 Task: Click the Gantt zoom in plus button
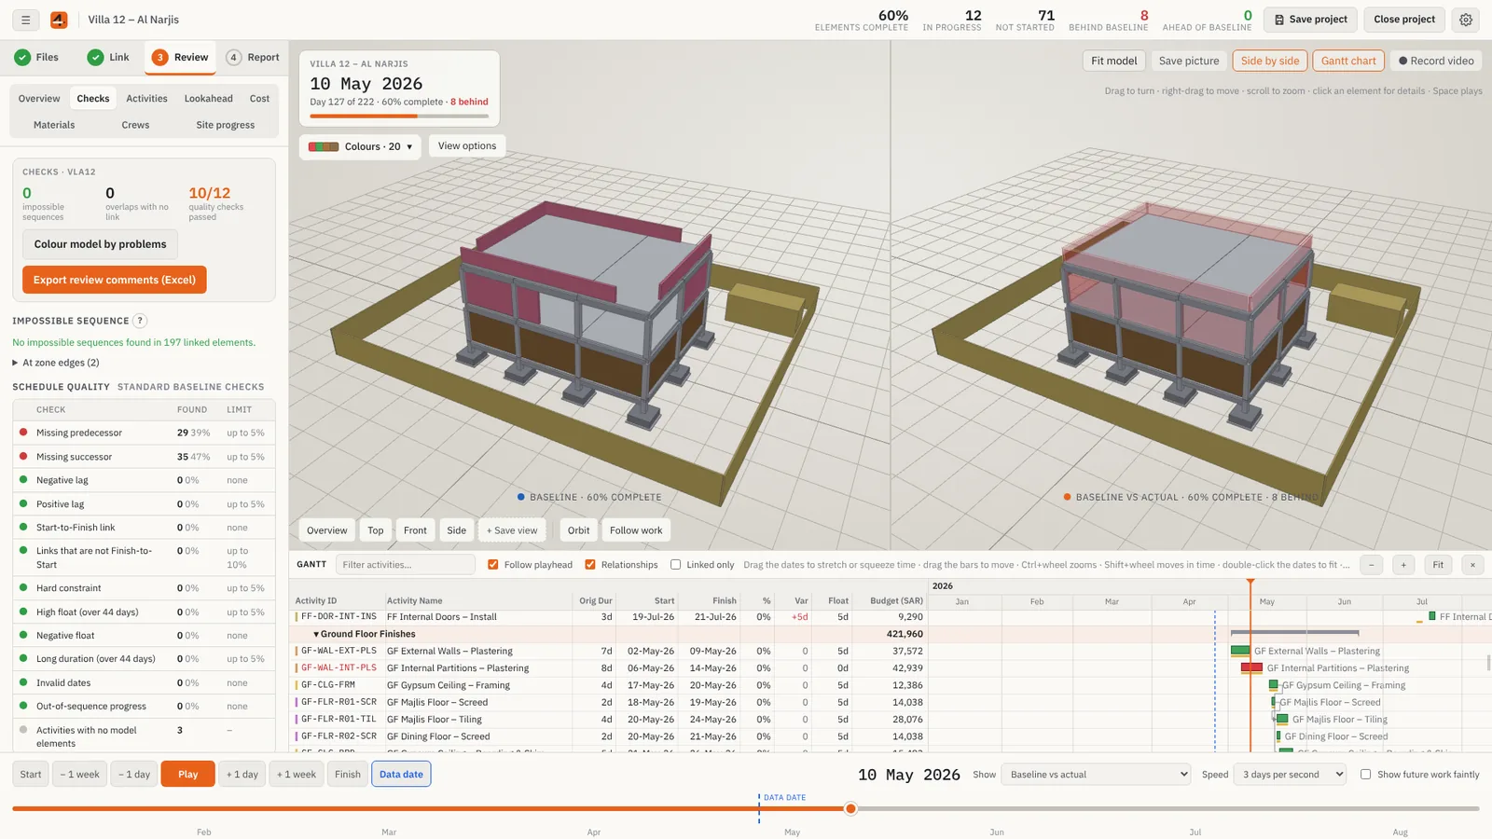[x=1403, y=565]
